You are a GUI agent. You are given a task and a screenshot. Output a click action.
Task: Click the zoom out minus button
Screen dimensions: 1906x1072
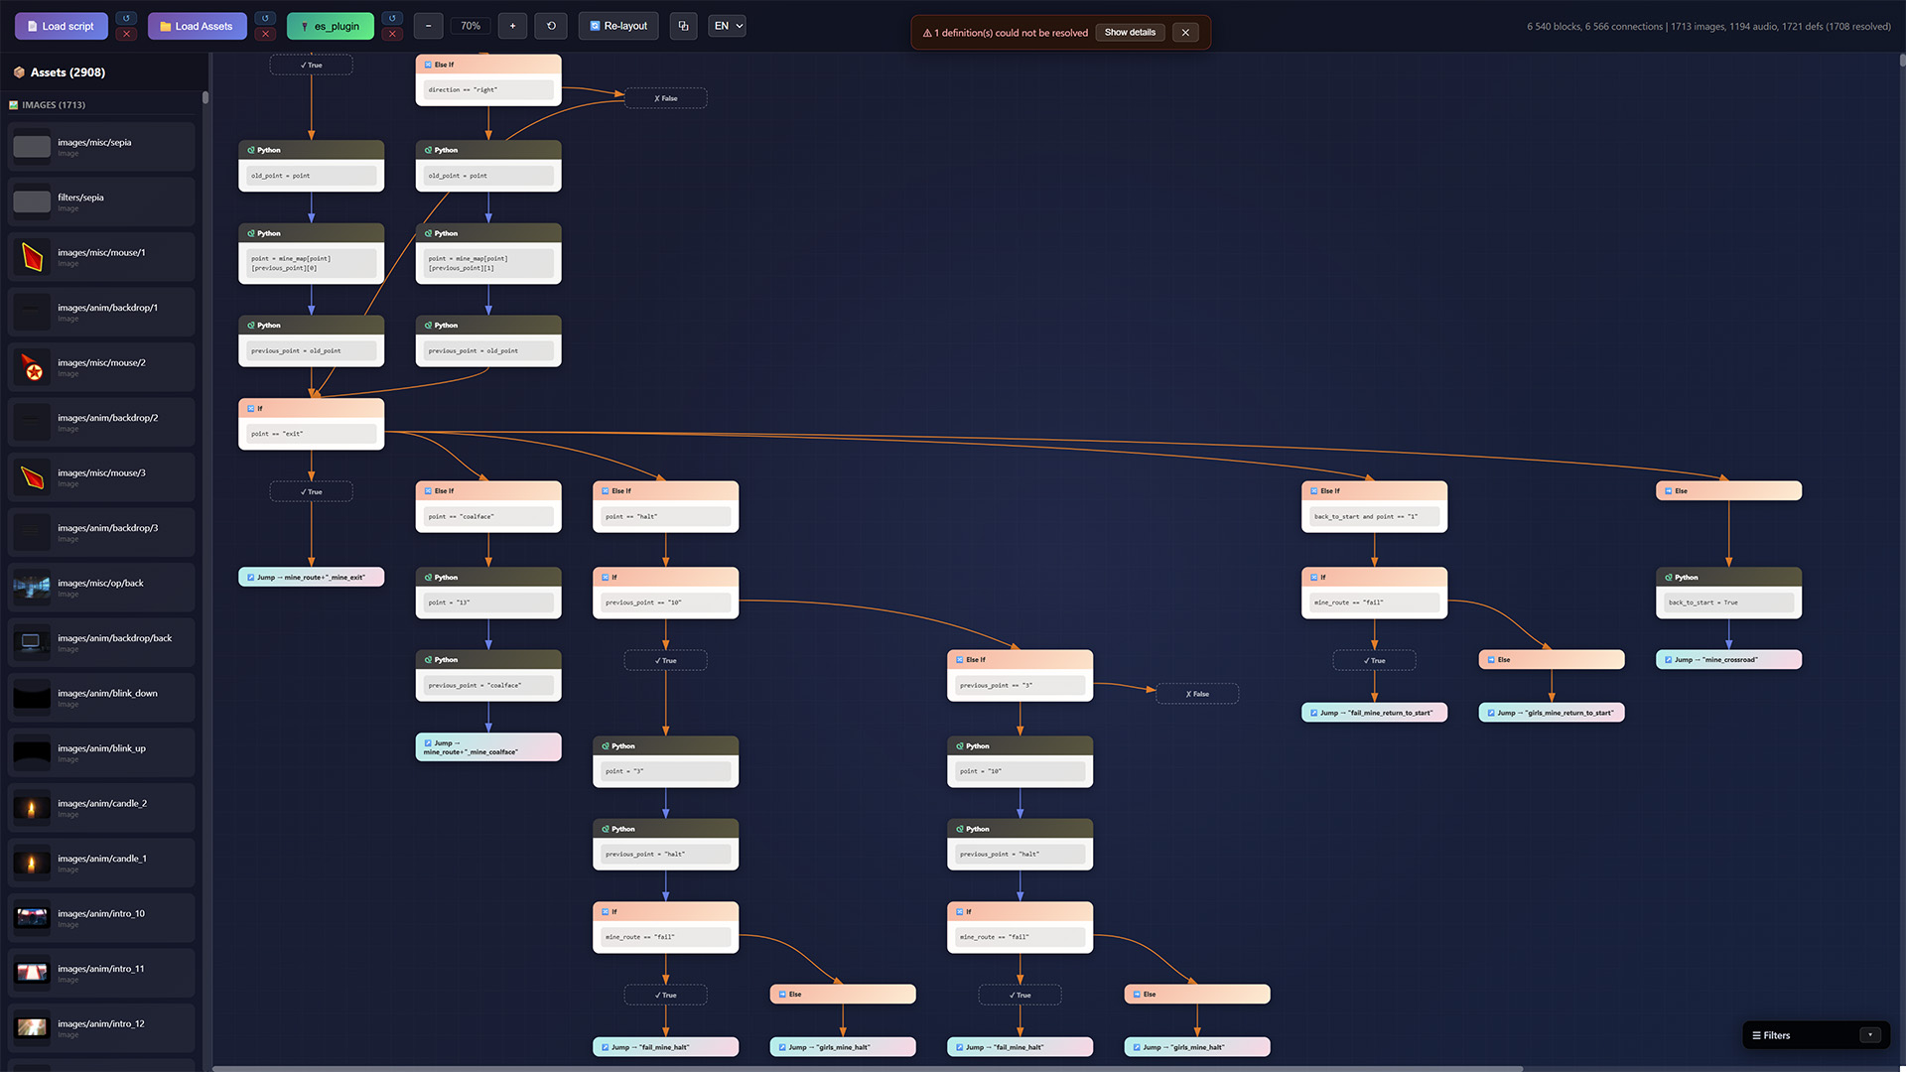click(x=428, y=27)
